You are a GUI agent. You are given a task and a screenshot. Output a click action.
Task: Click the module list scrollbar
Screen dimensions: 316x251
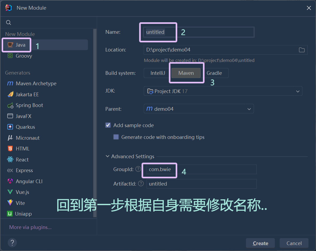[x=95, y=123]
